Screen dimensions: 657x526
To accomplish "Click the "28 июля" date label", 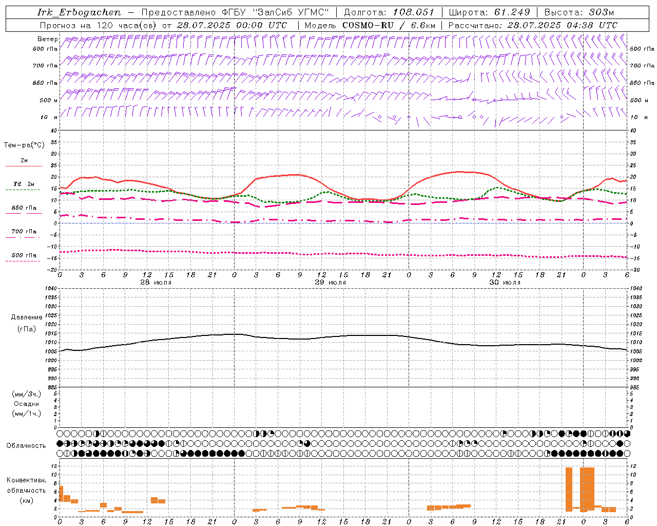I will [x=156, y=283].
